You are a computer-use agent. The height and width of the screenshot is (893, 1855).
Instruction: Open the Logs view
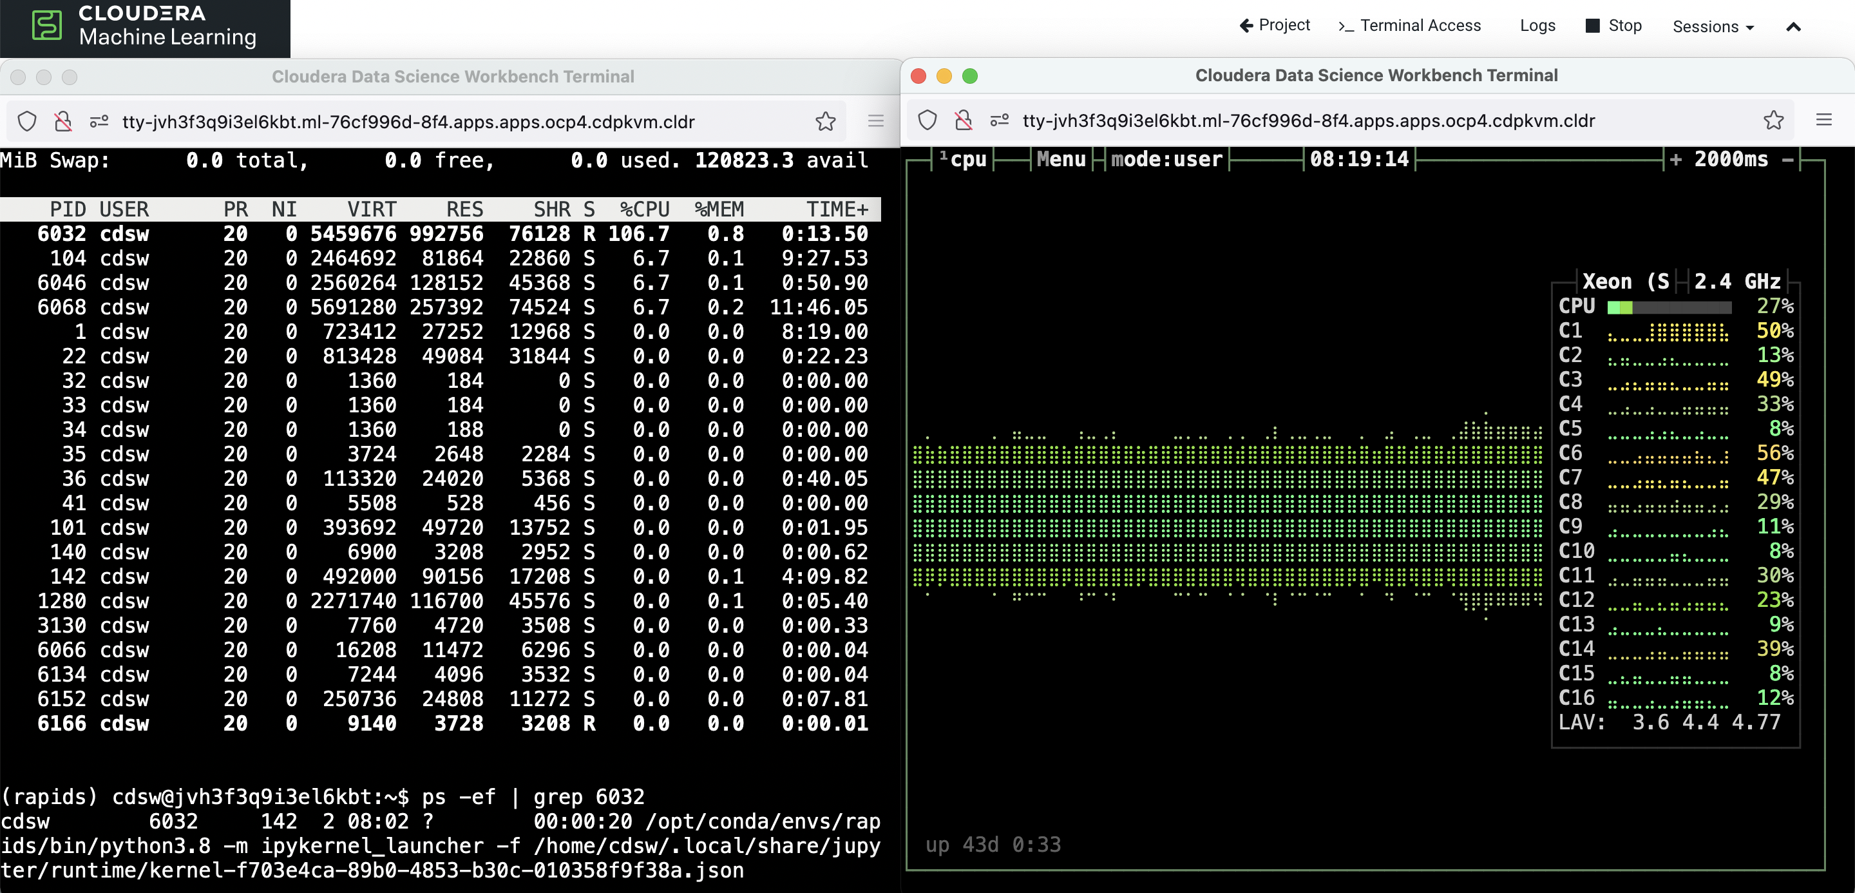(1537, 26)
